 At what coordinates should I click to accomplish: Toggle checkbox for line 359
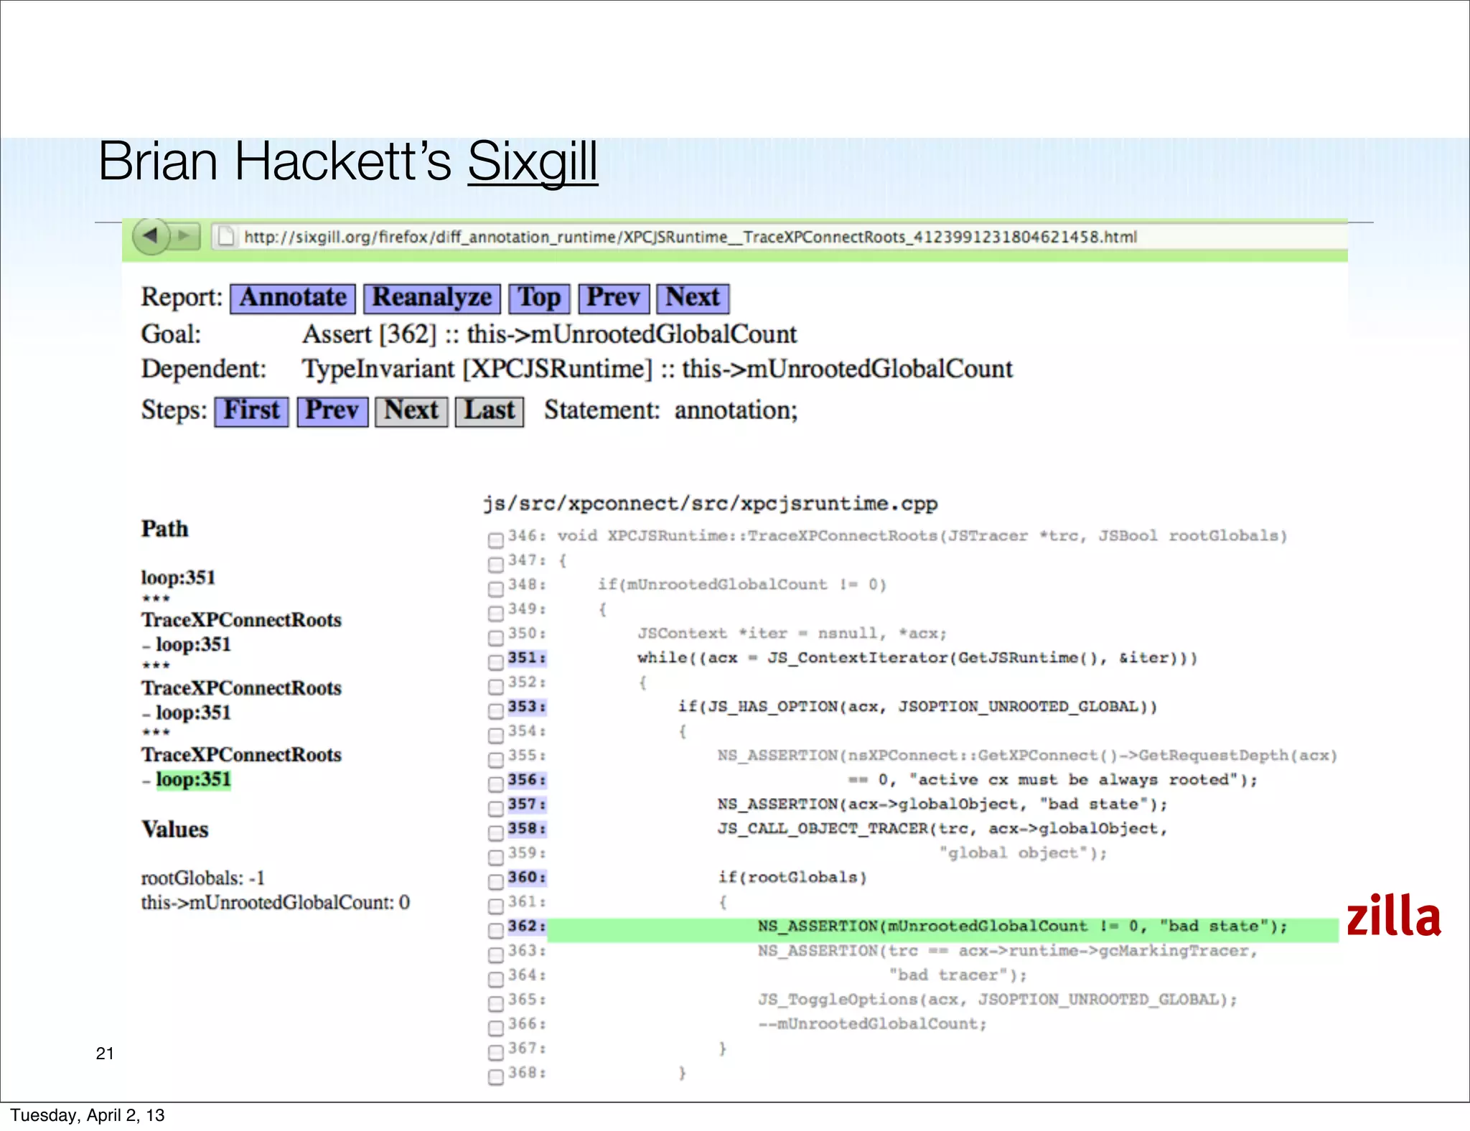(x=495, y=857)
